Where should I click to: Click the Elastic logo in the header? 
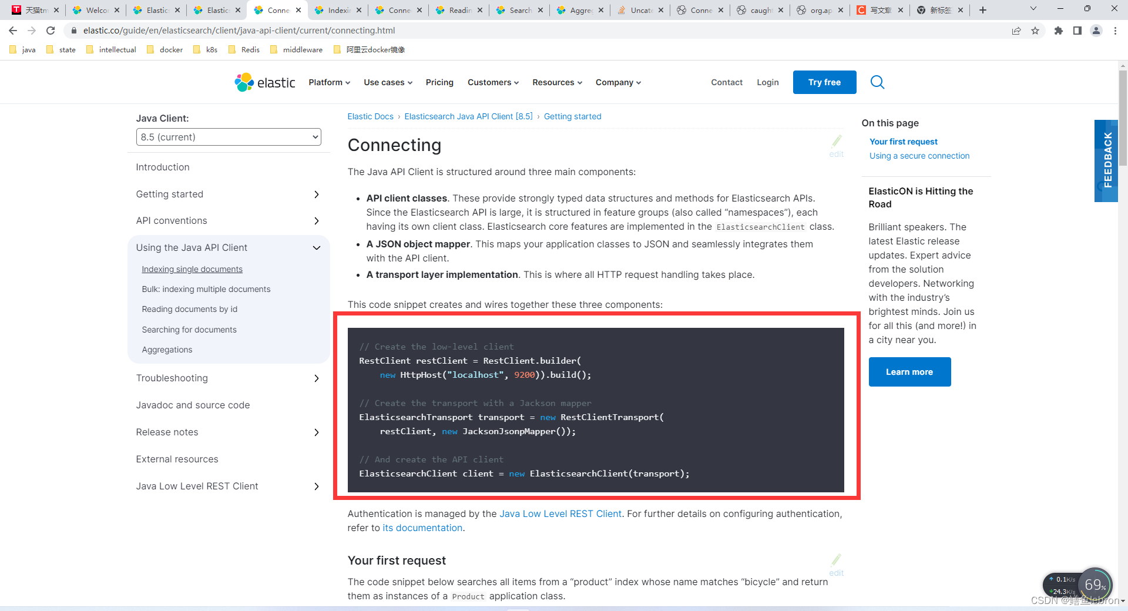point(264,82)
